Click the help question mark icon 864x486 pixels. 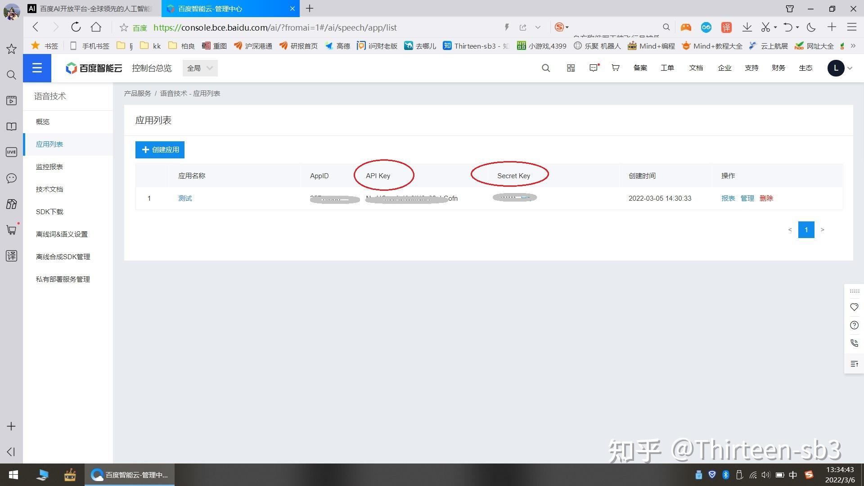pyautogui.click(x=854, y=325)
